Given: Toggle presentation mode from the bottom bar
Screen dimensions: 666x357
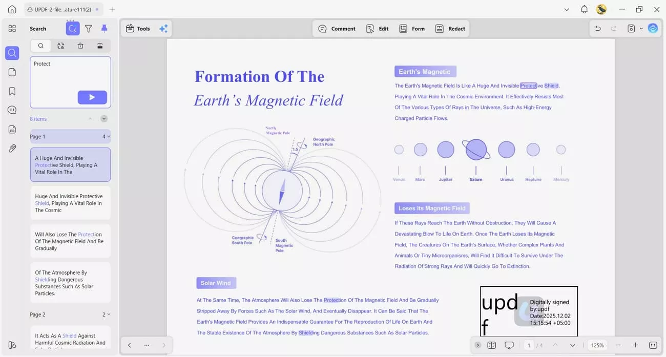Looking at the screenshot, I should click(509, 345).
